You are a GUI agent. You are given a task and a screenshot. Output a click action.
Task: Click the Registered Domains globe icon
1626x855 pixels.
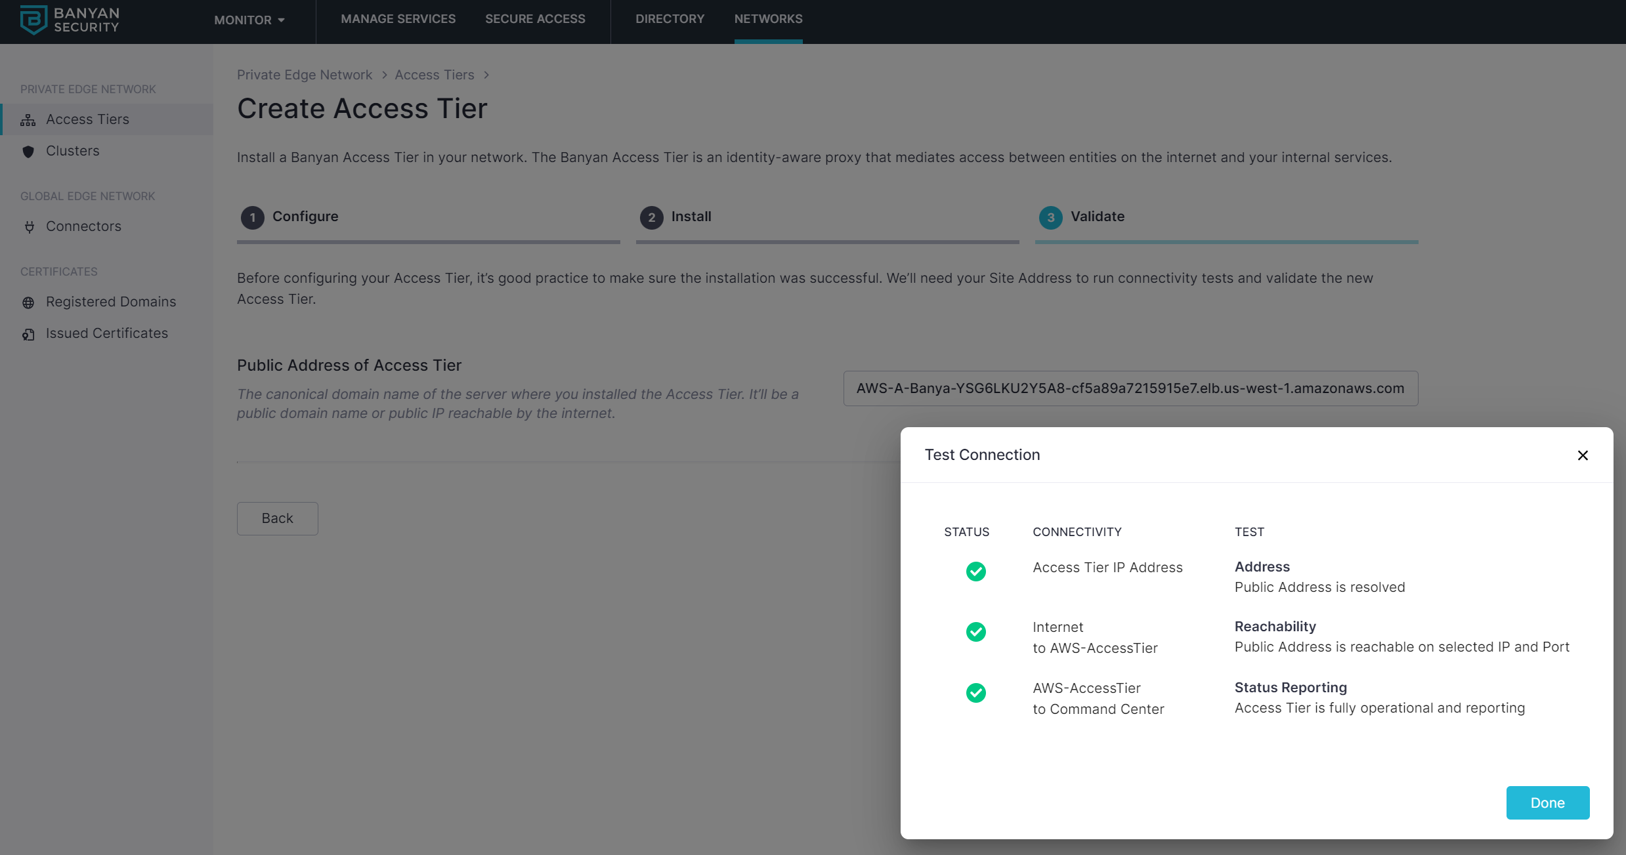pyautogui.click(x=28, y=302)
